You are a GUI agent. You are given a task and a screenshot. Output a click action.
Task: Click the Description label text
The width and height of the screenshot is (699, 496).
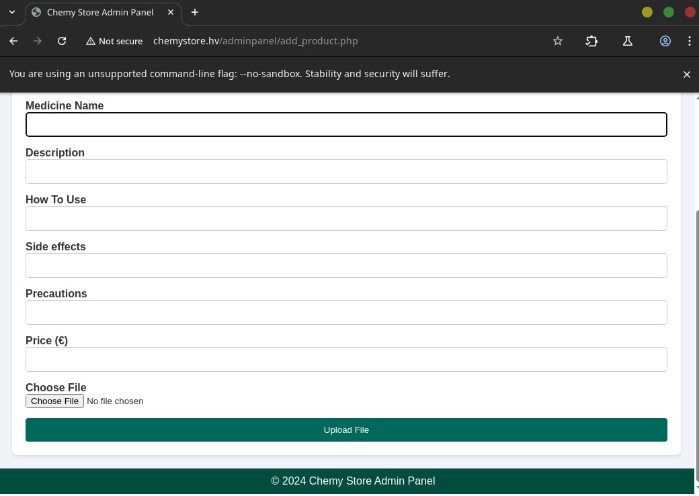point(55,153)
